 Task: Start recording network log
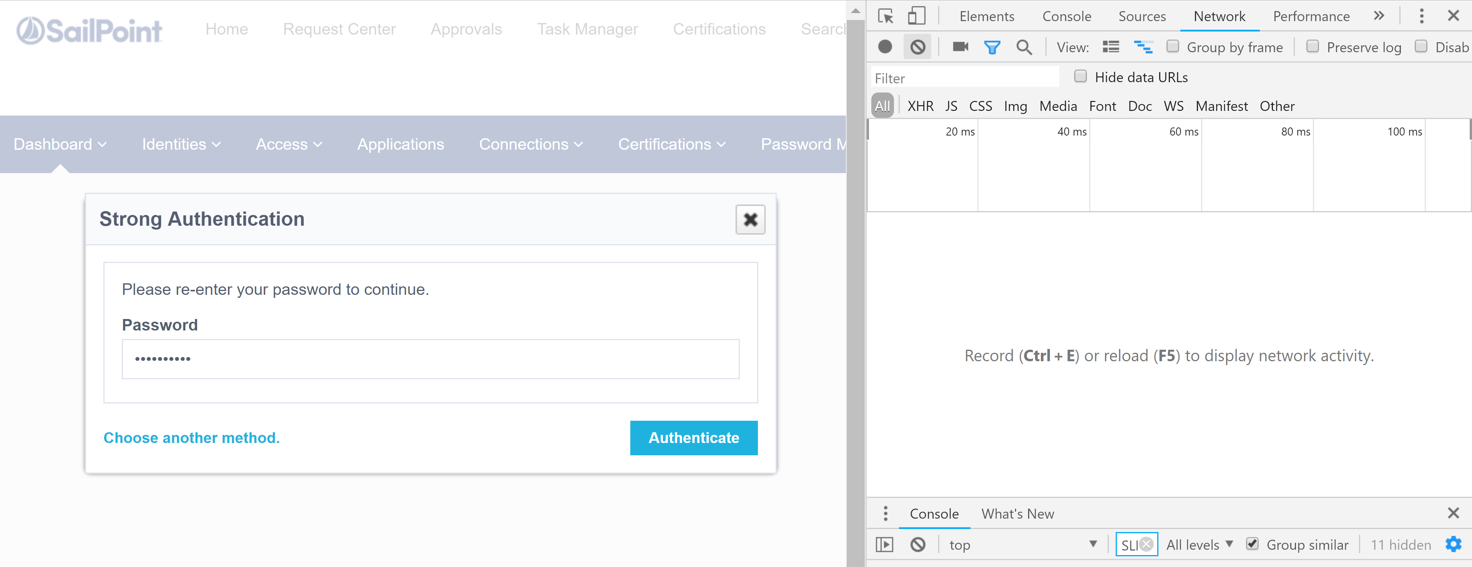click(886, 47)
